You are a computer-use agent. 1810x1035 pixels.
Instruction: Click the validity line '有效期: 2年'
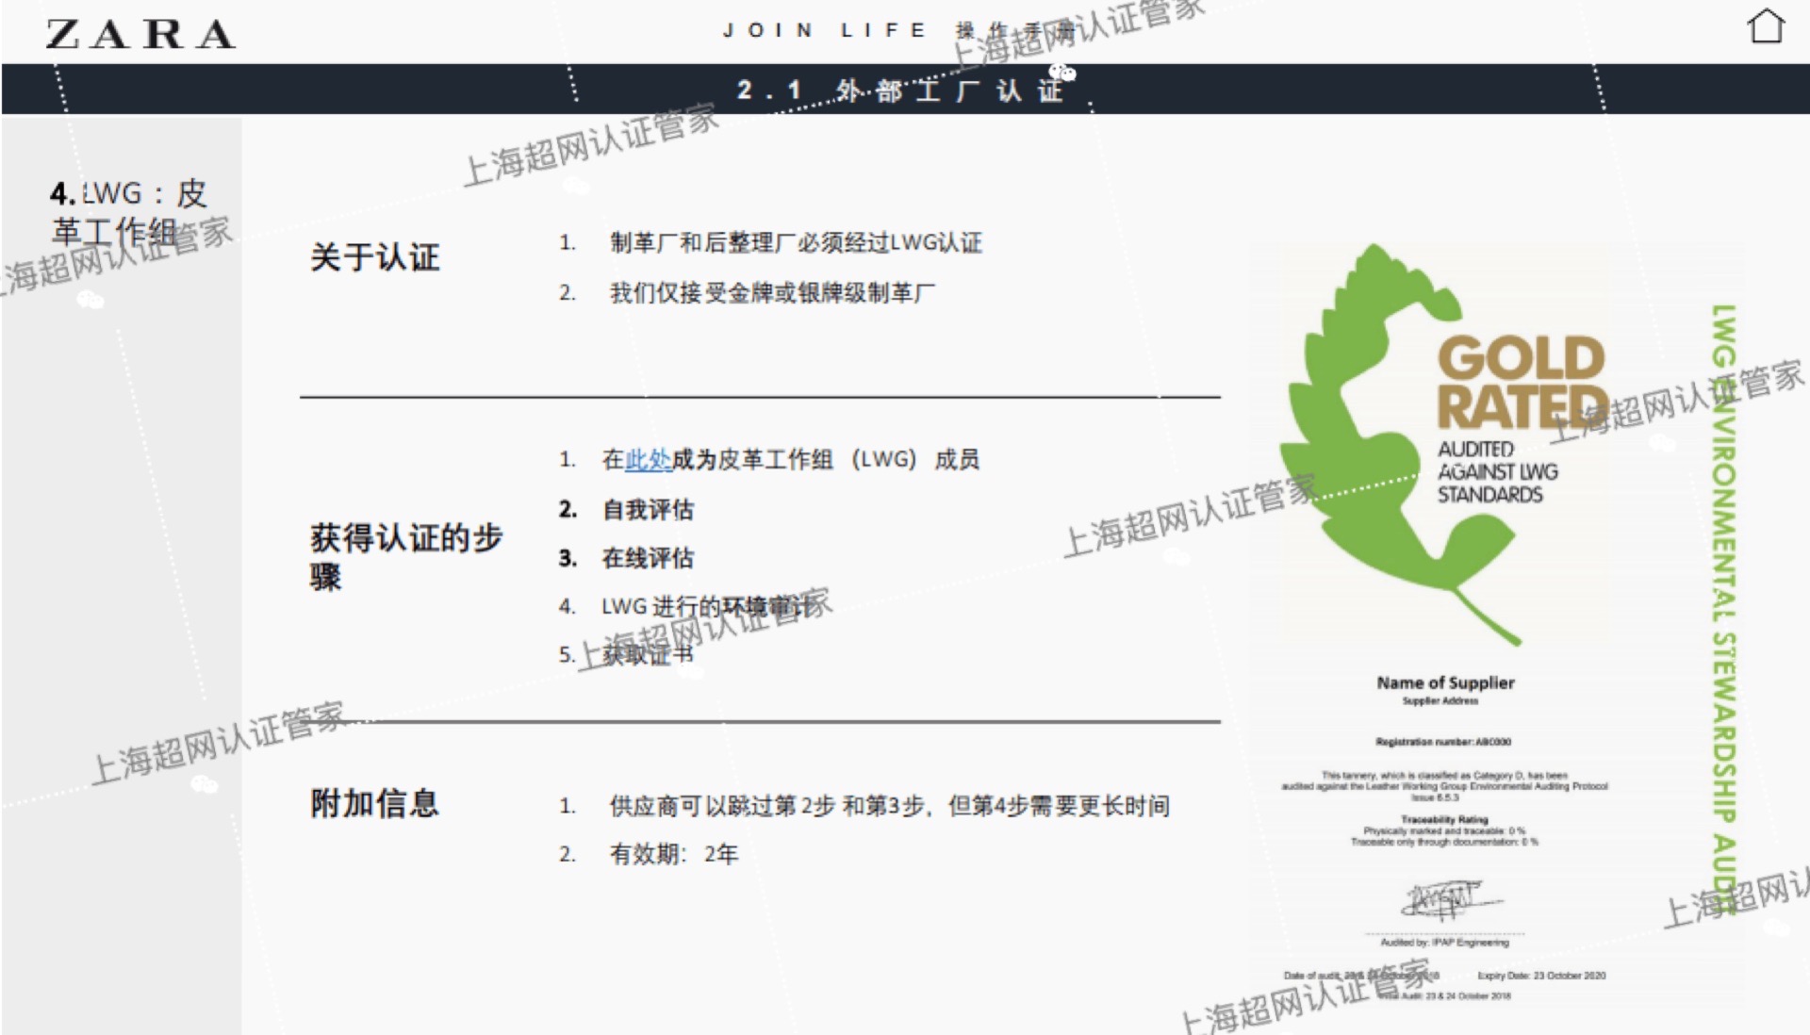[x=673, y=854]
